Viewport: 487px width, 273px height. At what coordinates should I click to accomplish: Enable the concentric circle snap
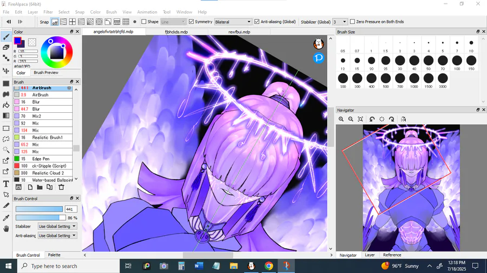click(99, 22)
